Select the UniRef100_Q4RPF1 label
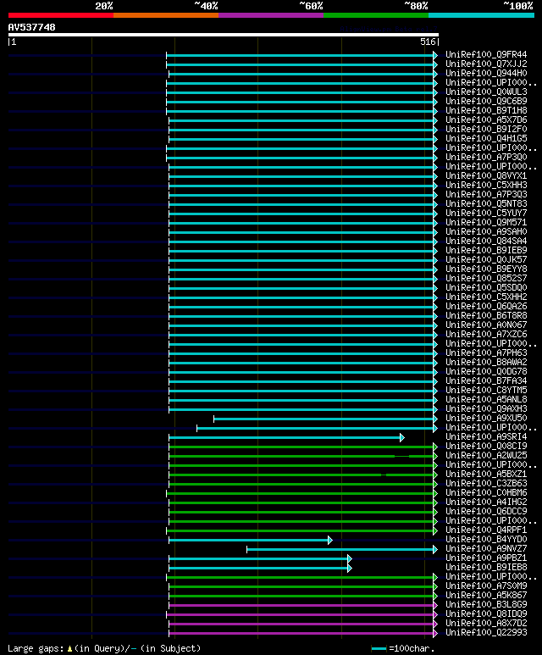Image resolution: width=542 pixels, height=655 pixels. coord(486,530)
